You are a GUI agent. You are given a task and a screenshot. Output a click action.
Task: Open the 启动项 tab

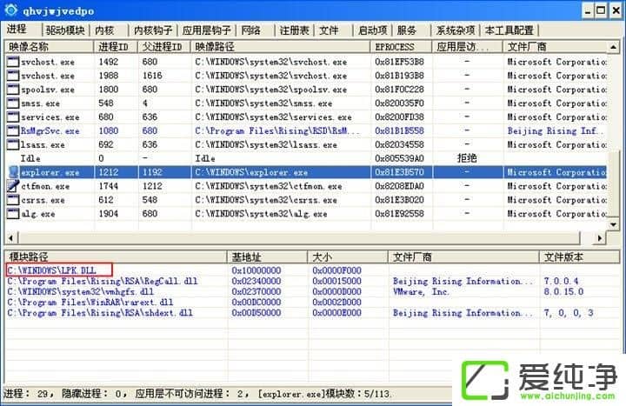(373, 30)
